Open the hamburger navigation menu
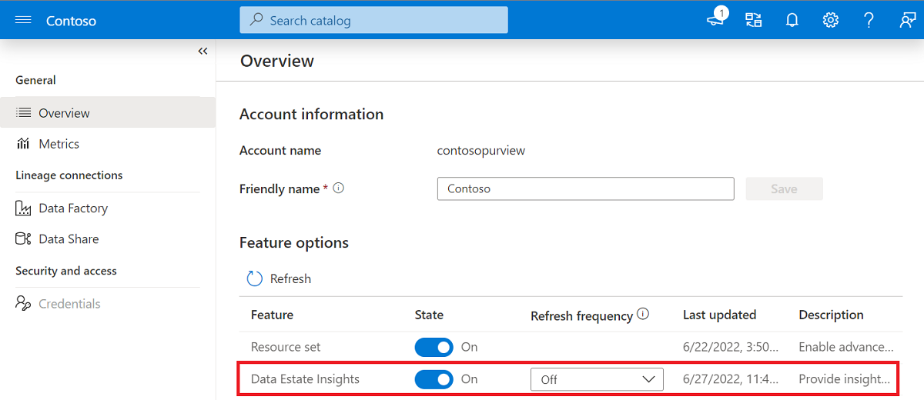 pos(23,21)
